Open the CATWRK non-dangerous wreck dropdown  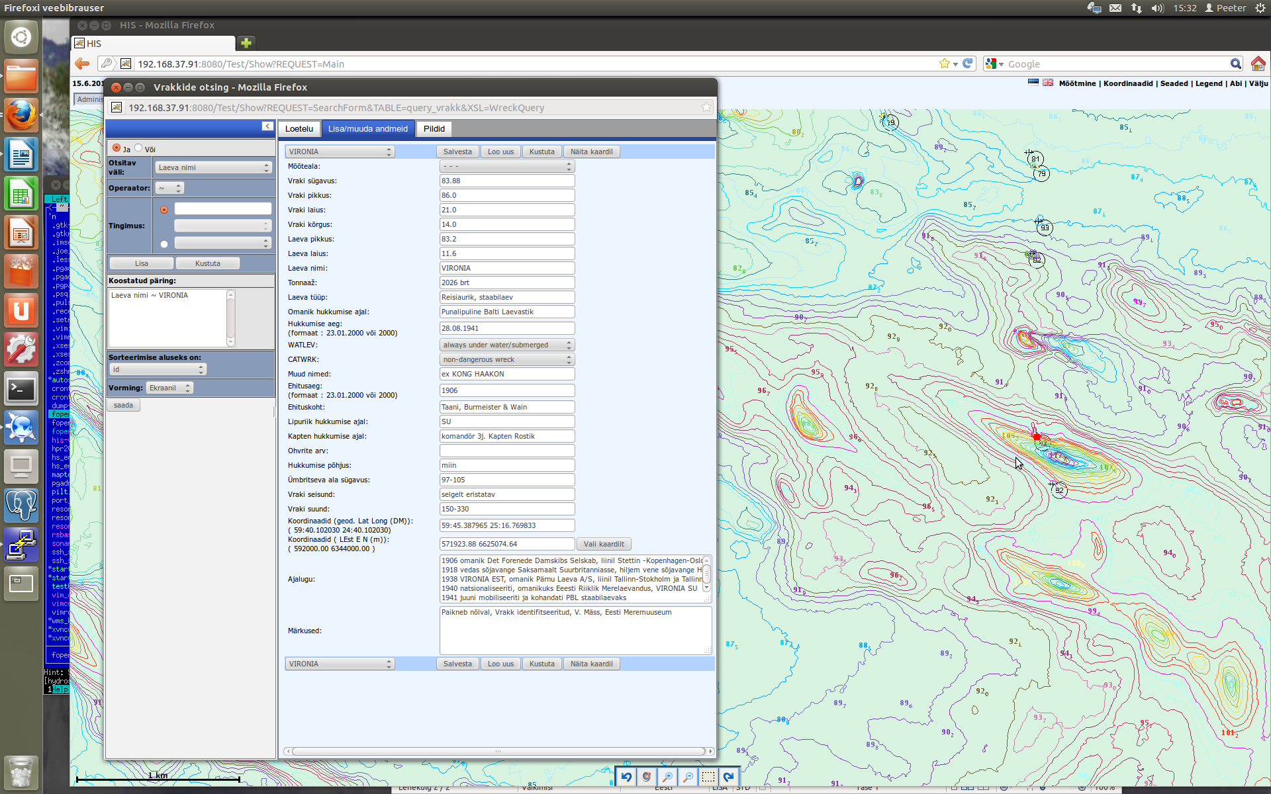[x=506, y=360]
